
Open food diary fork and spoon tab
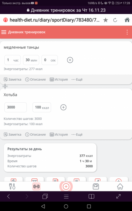(x=12, y=186)
